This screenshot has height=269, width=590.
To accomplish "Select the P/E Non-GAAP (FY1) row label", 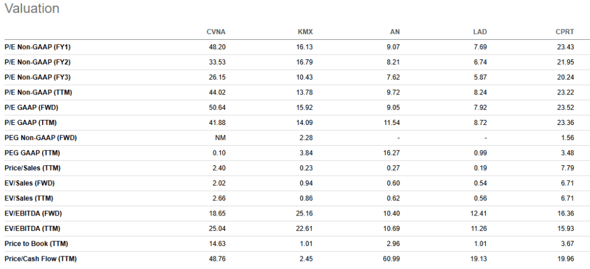I will (x=37, y=47).
